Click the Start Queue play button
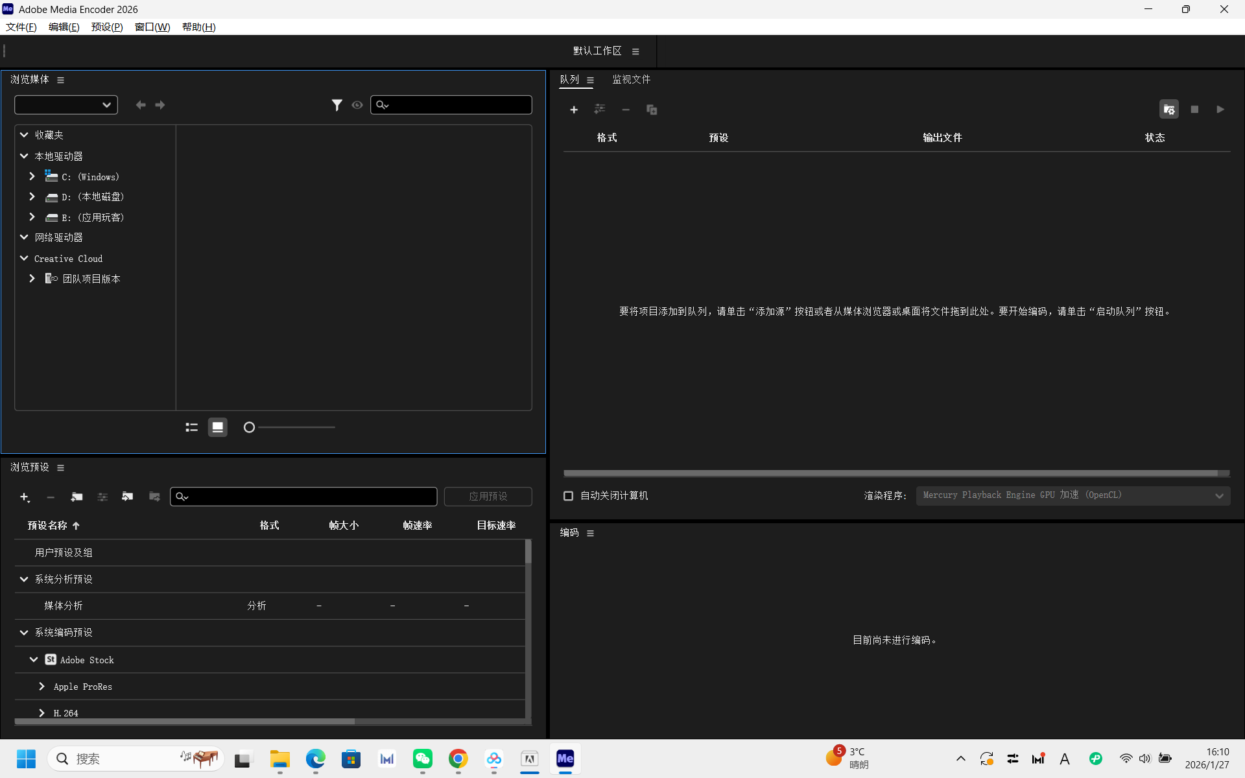 point(1220,110)
